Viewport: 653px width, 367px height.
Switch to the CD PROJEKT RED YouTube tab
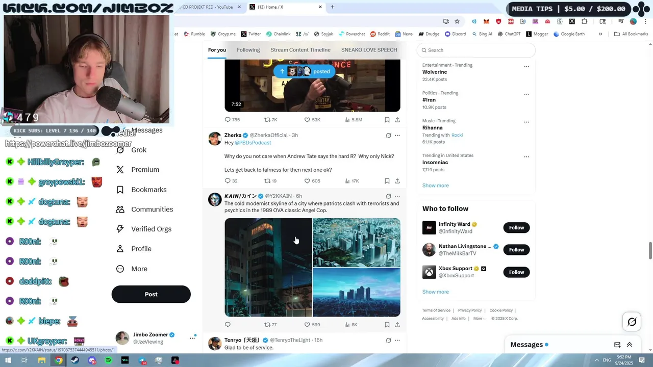tap(210, 7)
